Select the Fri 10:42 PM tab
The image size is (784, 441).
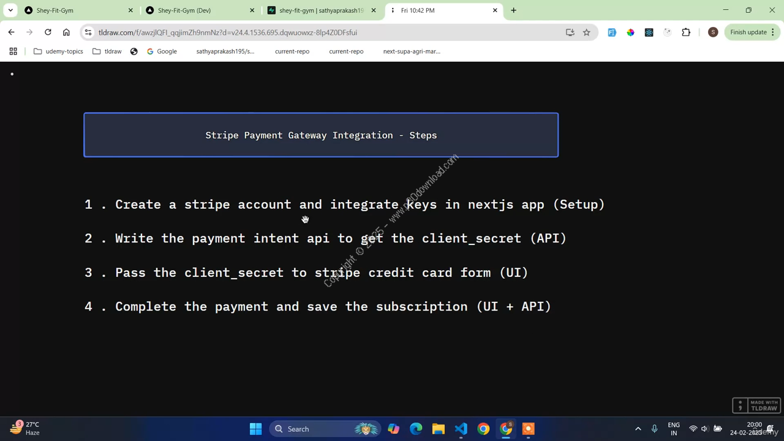click(443, 10)
